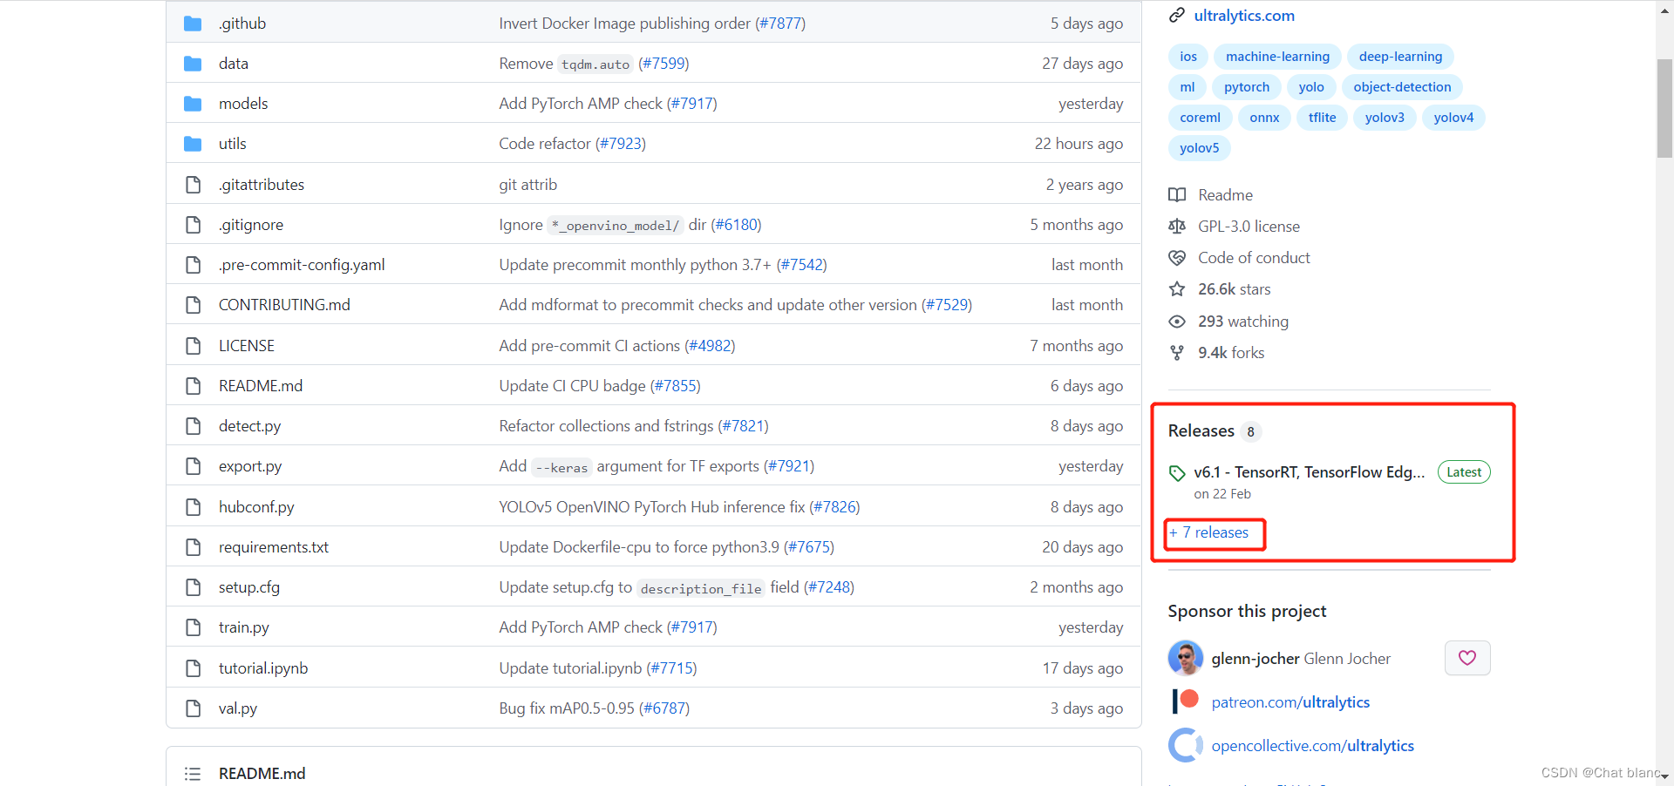Click the data folder icon
Viewport: 1674px width, 786px height.
click(193, 64)
